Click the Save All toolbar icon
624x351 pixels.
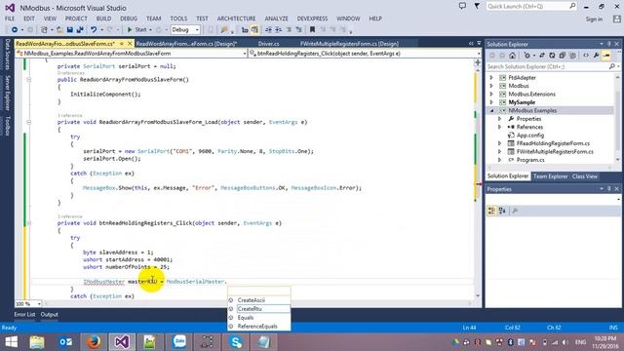click(80, 30)
